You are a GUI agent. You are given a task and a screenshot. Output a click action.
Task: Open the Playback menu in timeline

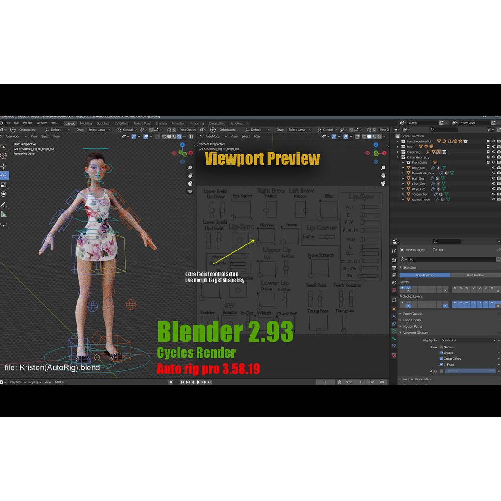[x=18, y=382]
